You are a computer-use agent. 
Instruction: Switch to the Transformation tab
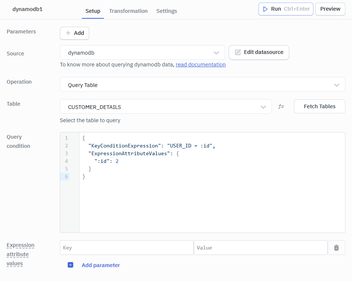128,11
